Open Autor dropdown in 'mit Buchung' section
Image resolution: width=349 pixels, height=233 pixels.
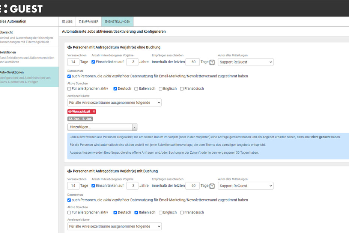tap(245, 186)
